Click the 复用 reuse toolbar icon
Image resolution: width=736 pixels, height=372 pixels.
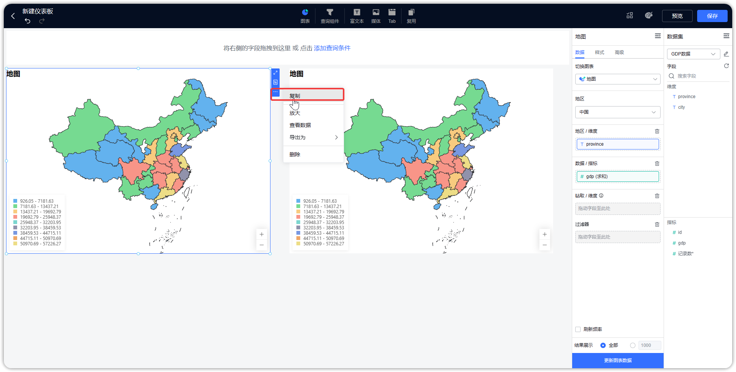[x=411, y=16]
